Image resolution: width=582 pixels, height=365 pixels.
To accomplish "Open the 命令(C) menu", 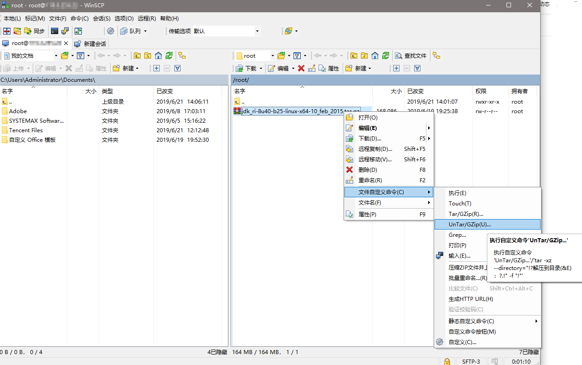I will tap(80, 19).
